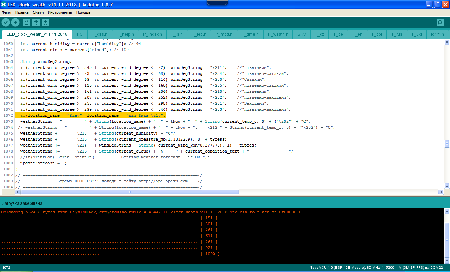Viewport: 450px width, 272px height.
Task: Click the editor horizontal scrollbar thumb
Action: 130,192
